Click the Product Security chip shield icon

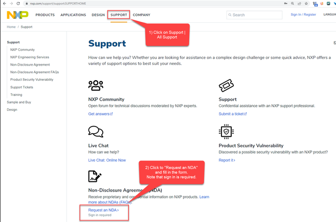tap(226, 132)
